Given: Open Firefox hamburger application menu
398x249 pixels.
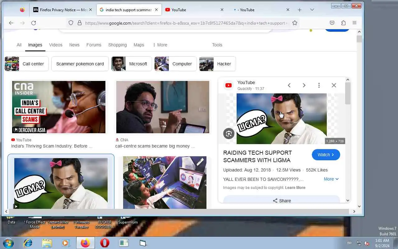Looking at the screenshot, I should click(x=354, y=23).
